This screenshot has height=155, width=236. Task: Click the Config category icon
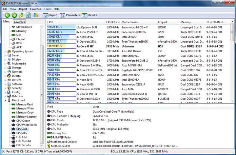pyautogui.click(x=9, y=92)
